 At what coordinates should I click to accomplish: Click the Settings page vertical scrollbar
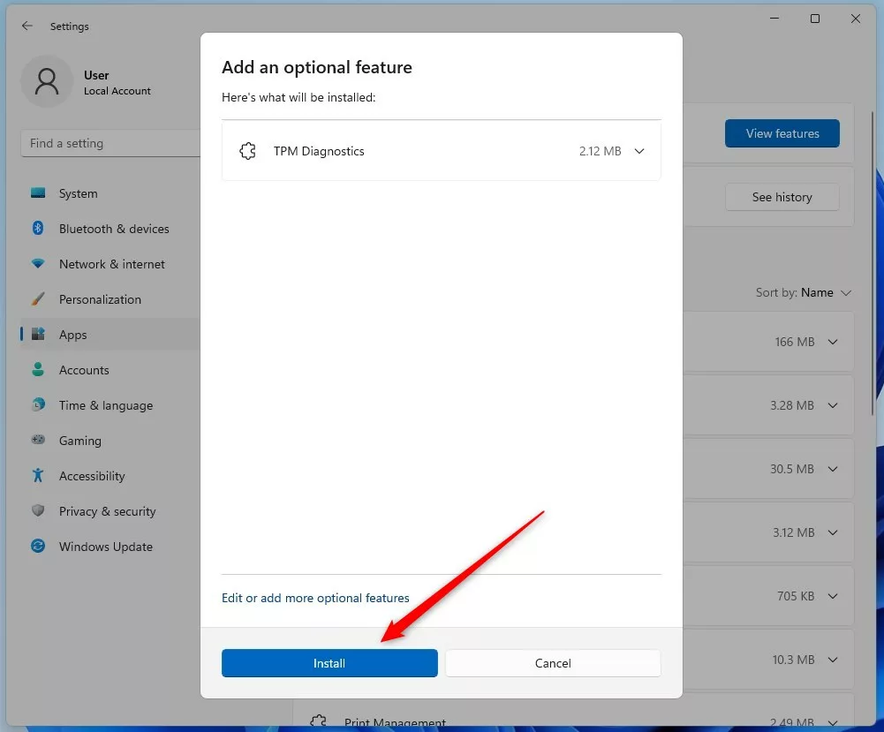tap(873, 262)
